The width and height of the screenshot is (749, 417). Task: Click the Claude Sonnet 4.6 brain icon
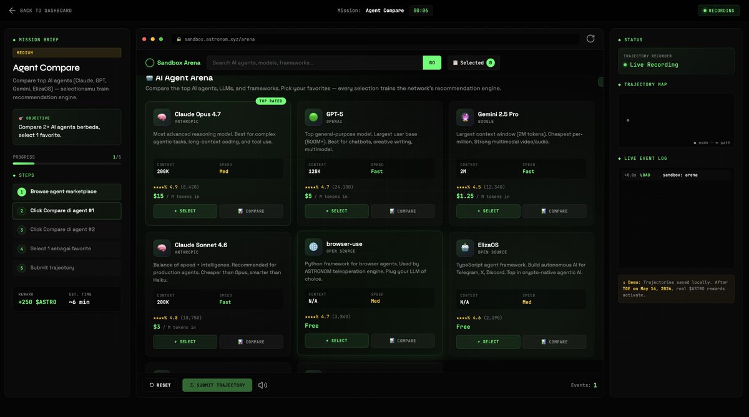pyautogui.click(x=162, y=248)
